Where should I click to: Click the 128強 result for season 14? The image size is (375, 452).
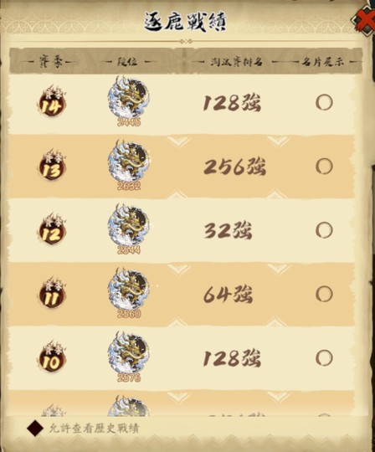click(232, 103)
